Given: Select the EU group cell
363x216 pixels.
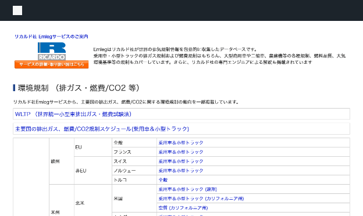Looking at the screenshot, I should pyautogui.click(x=93, y=147).
